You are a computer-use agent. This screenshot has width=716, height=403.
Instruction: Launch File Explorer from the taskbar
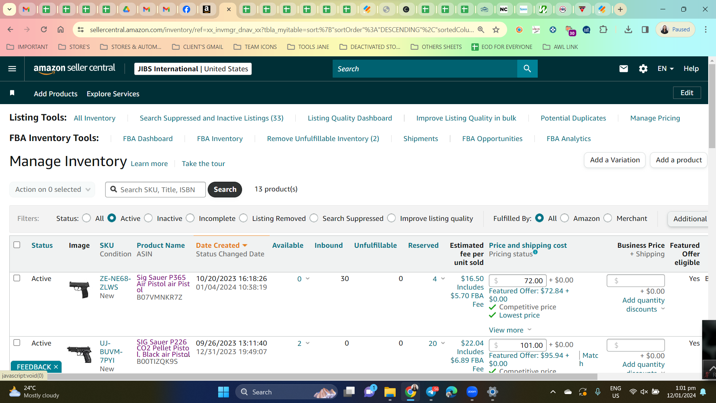[390, 392]
